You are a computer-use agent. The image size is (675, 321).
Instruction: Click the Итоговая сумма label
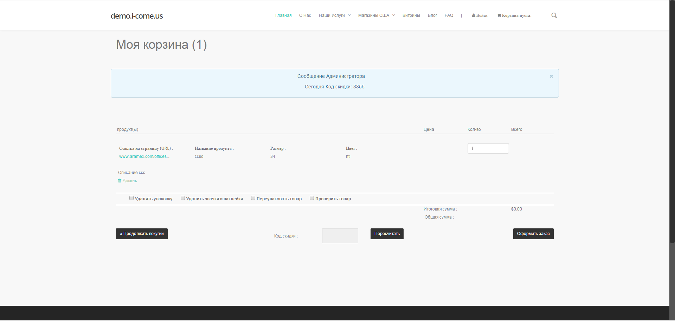coord(440,209)
